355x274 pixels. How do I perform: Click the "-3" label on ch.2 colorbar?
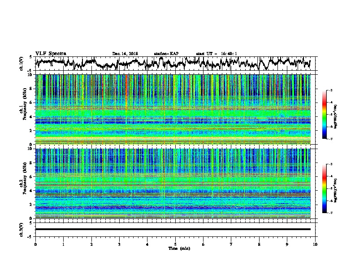330,164
